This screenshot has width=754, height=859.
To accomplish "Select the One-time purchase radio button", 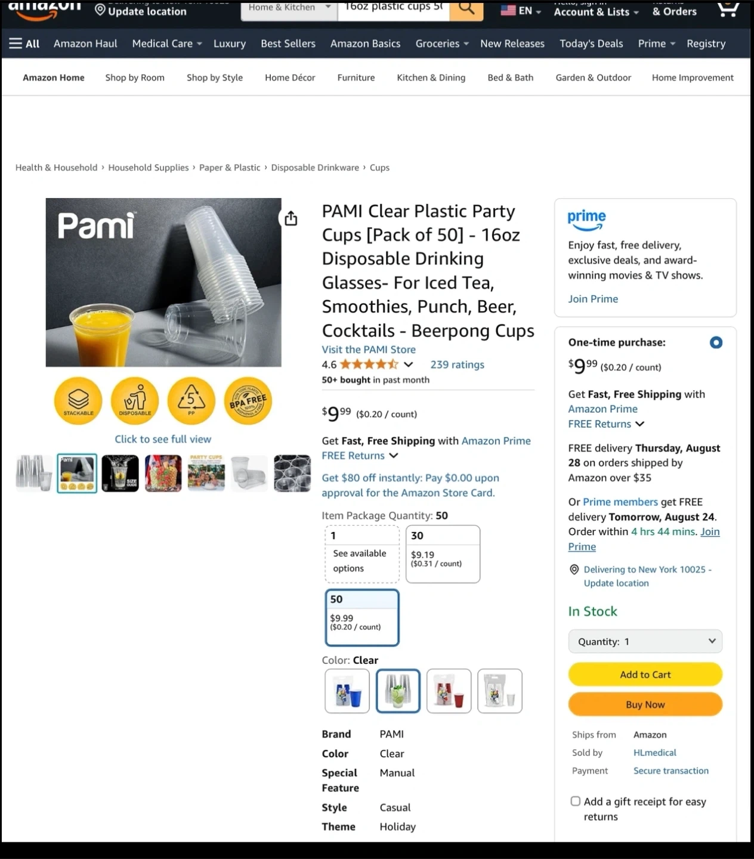I will tap(716, 342).
